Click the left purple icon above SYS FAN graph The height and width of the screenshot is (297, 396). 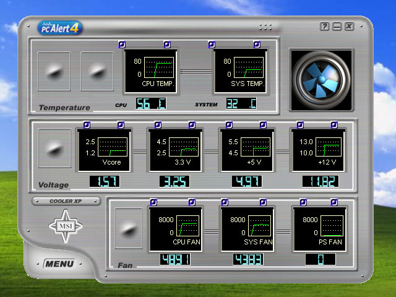point(225,202)
